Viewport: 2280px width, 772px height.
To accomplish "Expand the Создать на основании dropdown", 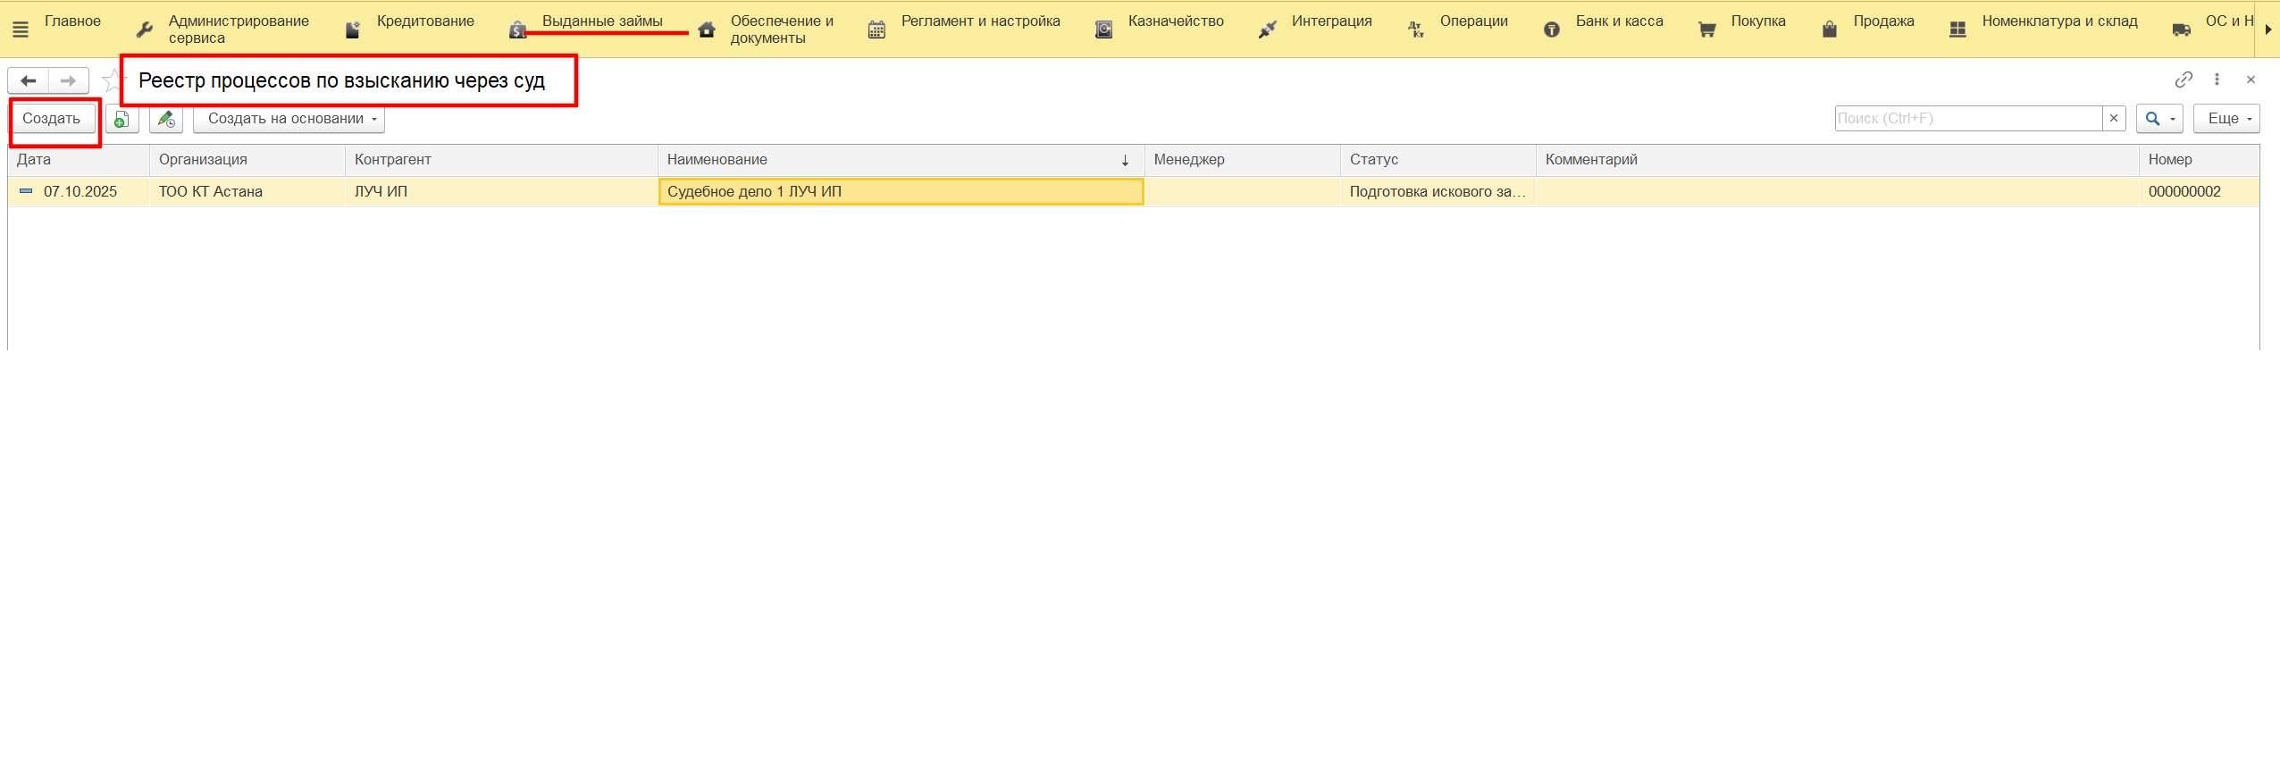I will (289, 119).
